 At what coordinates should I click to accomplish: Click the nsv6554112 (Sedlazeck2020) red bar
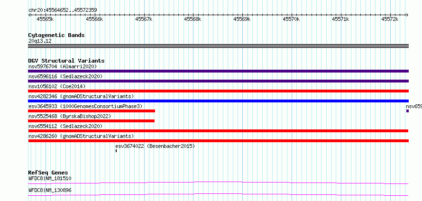(x=218, y=131)
